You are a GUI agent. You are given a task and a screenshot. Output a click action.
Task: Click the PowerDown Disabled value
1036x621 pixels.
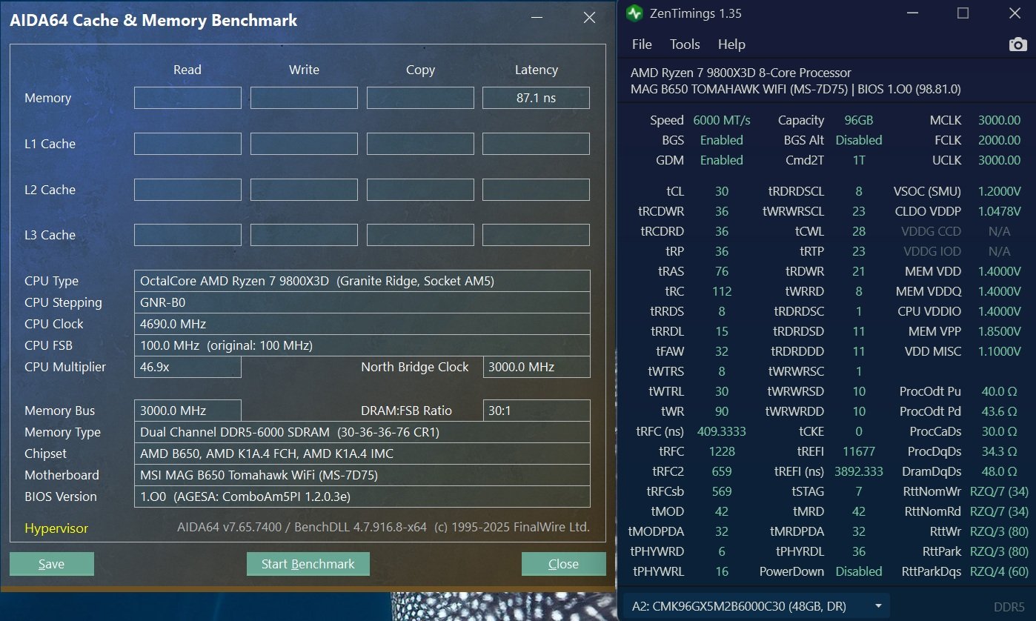(x=859, y=571)
